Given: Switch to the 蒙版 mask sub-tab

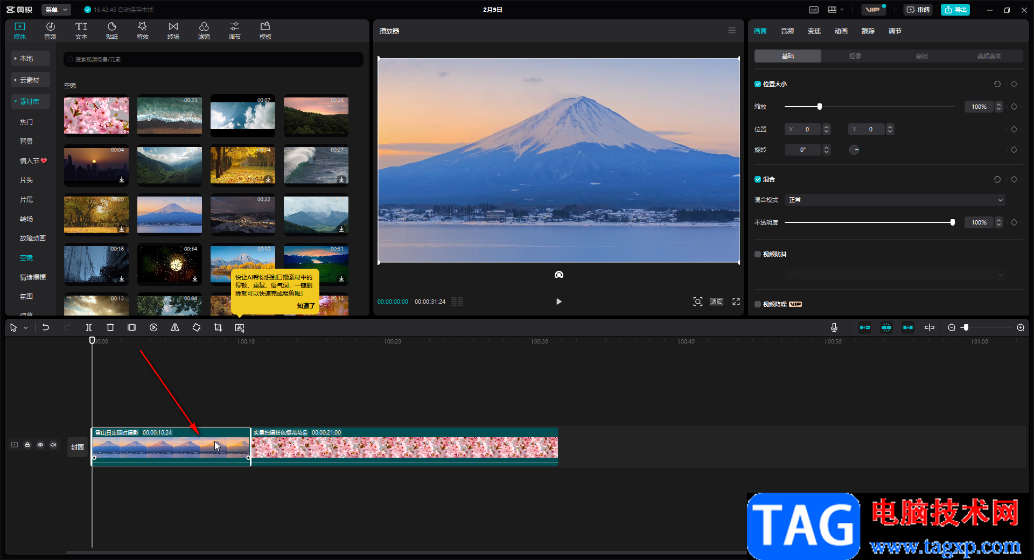Looking at the screenshot, I should 922,56.
